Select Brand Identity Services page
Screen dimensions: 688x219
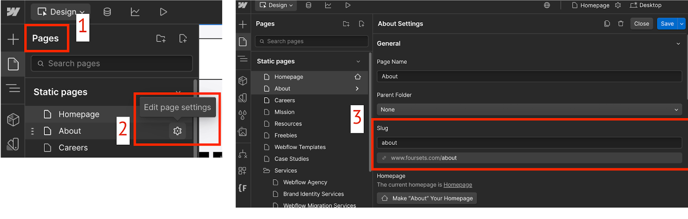pos(313,194)
